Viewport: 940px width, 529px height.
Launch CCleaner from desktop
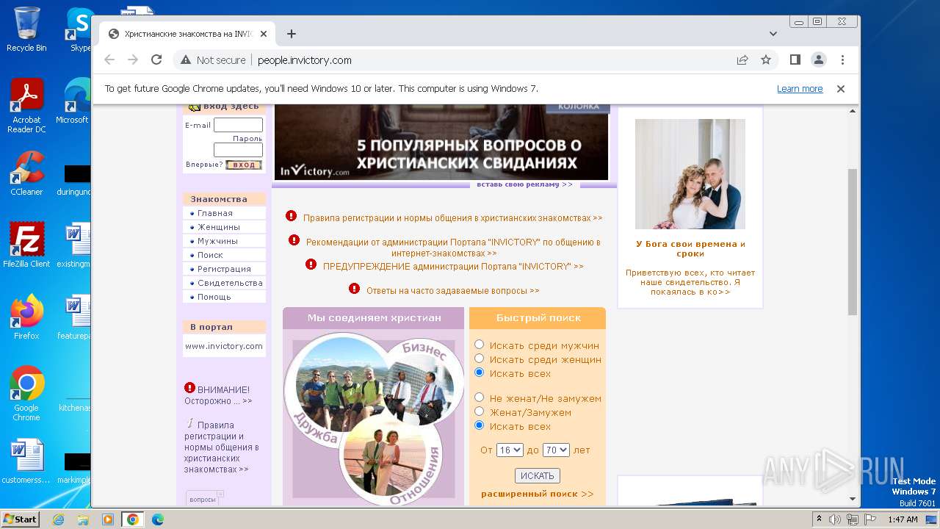[x=26, y=173]
